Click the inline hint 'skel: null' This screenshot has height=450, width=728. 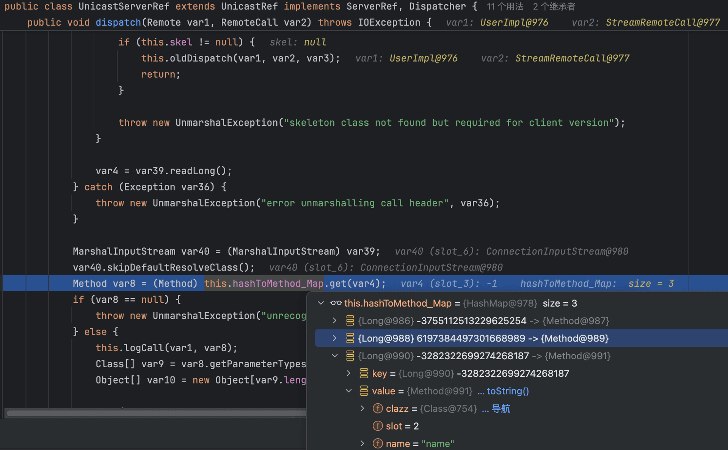pyautogui.click(x=298, y=42)
